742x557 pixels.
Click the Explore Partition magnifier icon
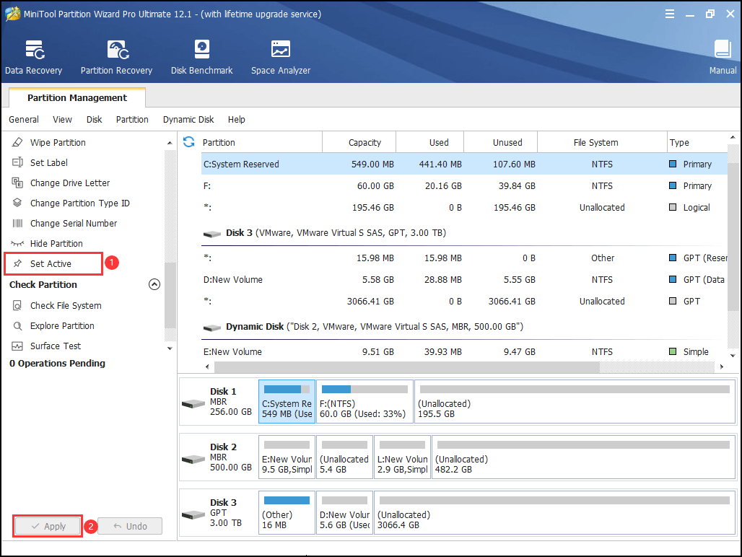click(17, 326)
